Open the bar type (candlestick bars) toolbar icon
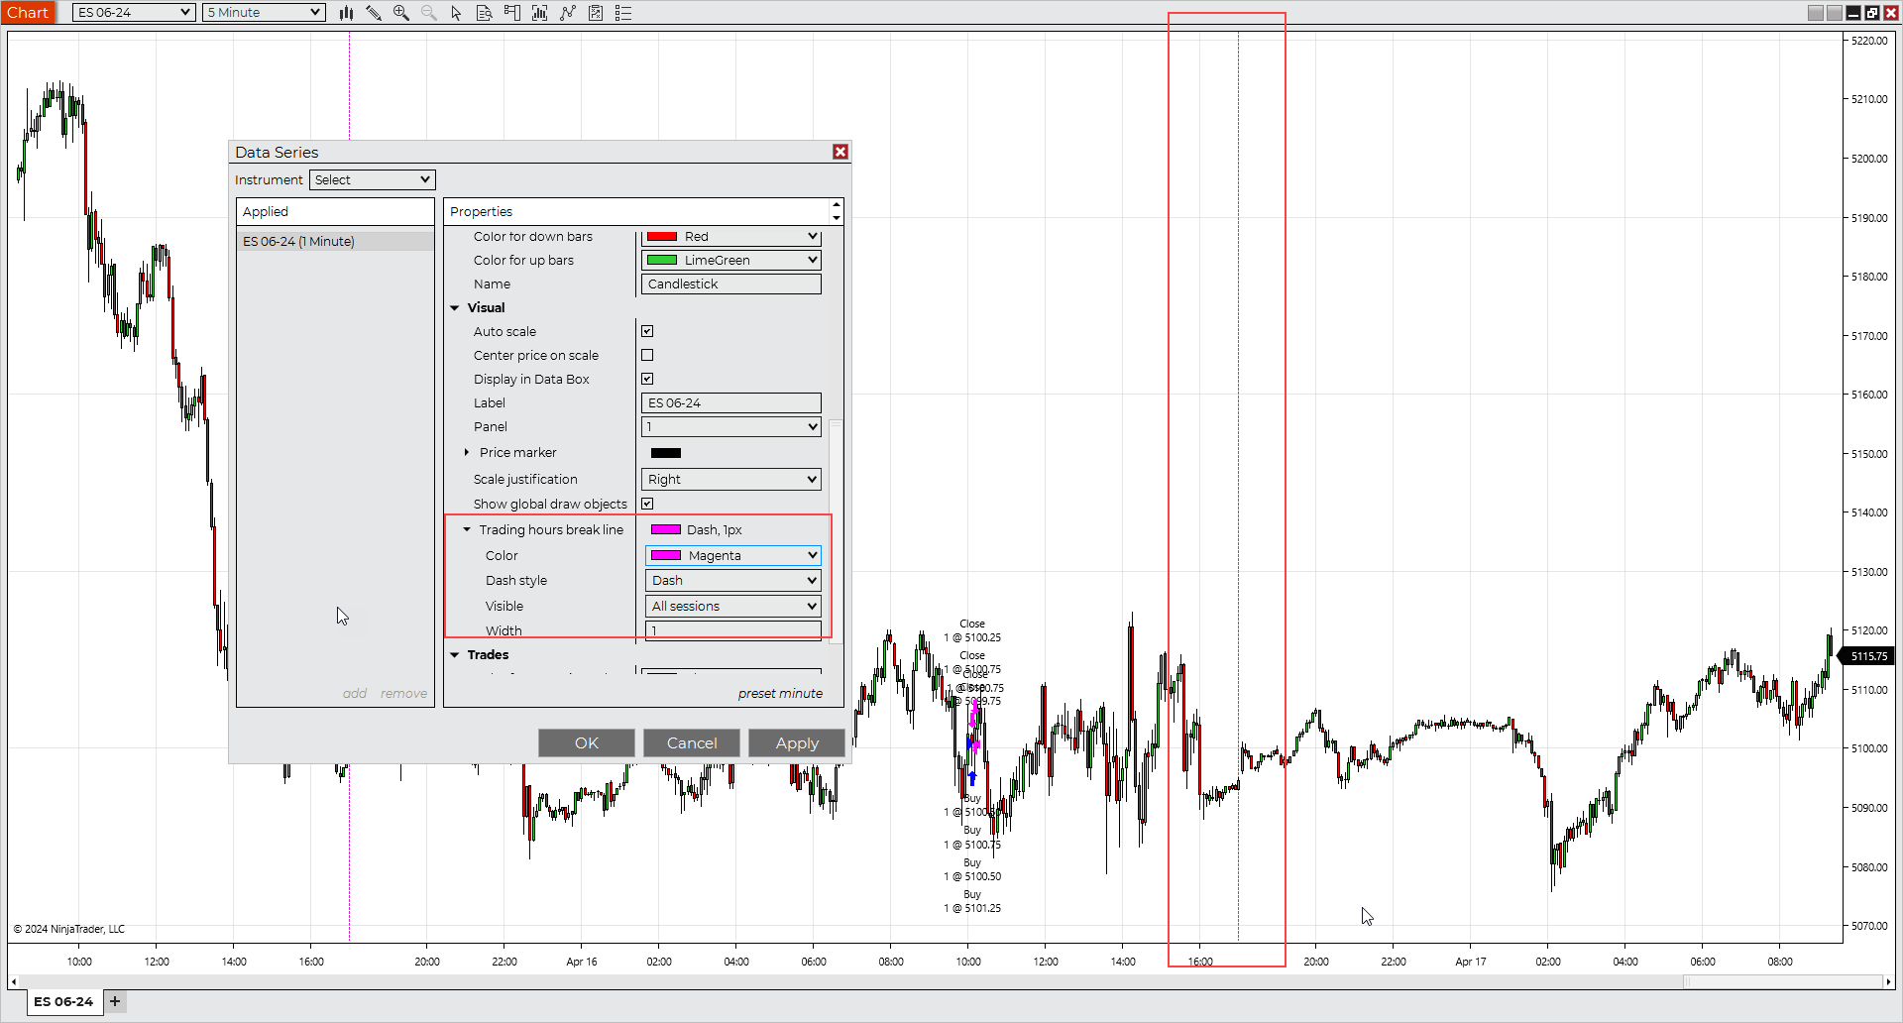The height and width of the screenshot is (1023, 1903). (x=346, y=13)
